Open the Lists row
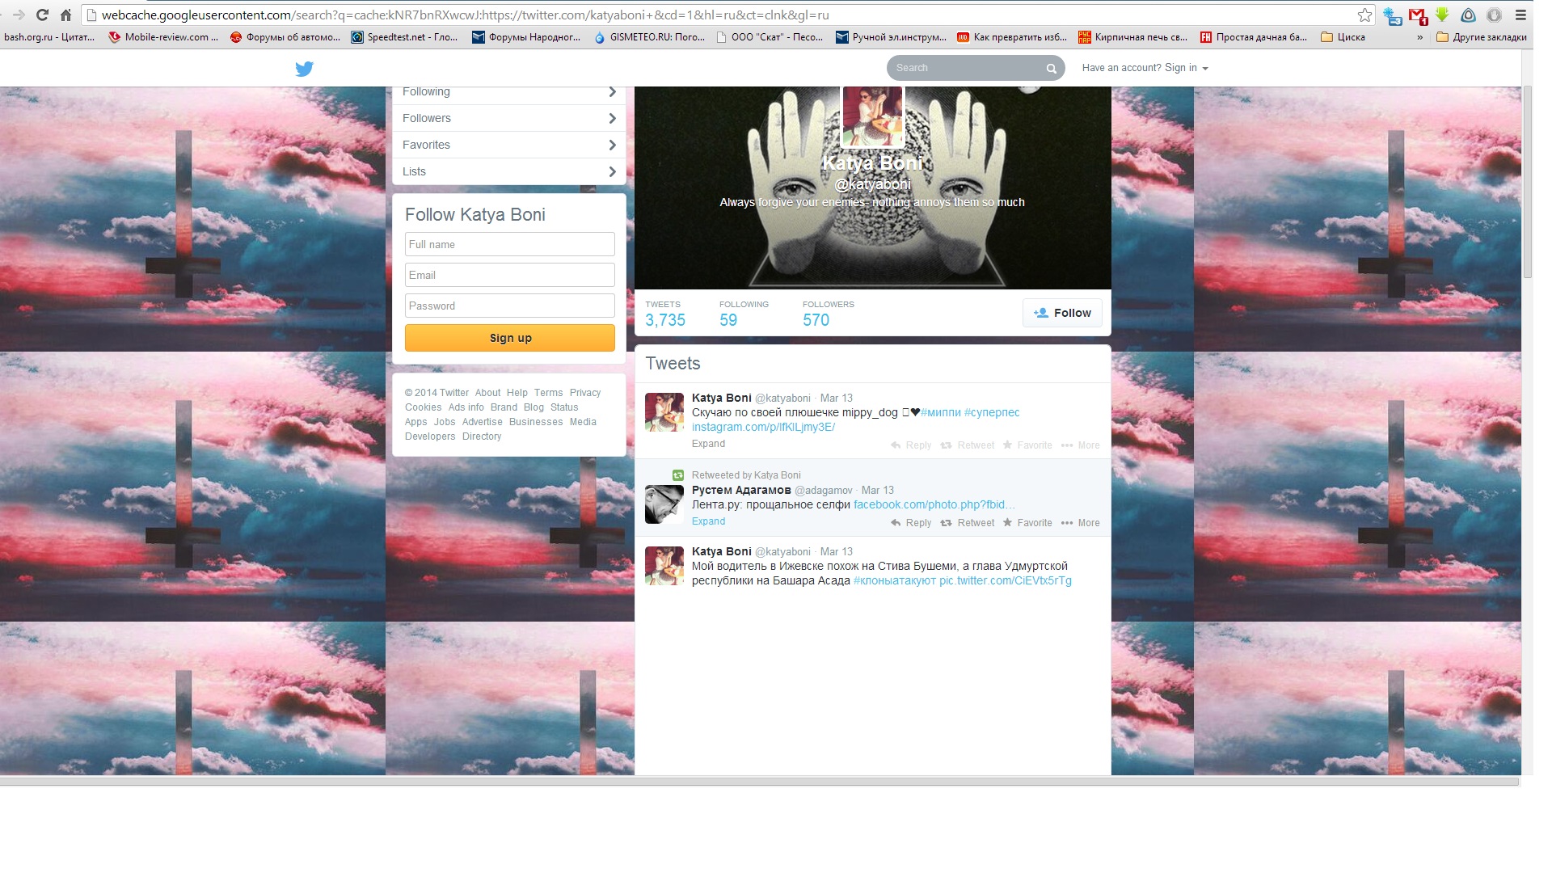Image resolution: width=1552 pixels, height=873 pixels. pyautogui.click(x=509, y=171)
